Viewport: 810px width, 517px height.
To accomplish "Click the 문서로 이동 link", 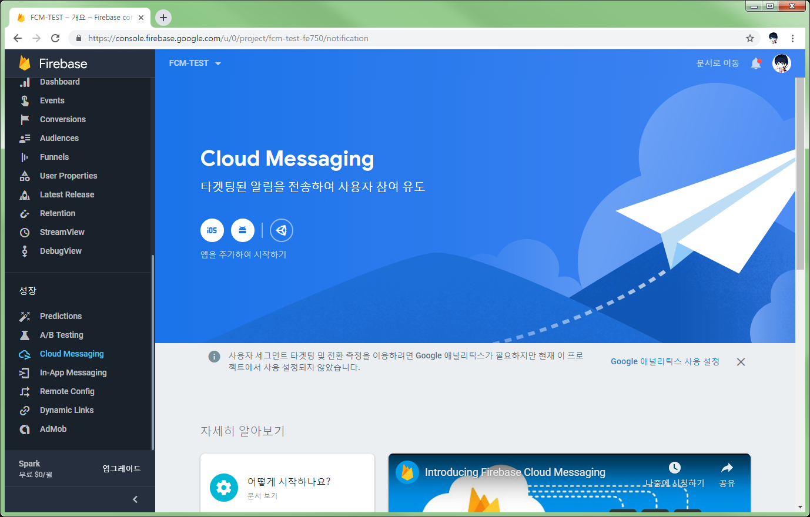I will 718,63.
